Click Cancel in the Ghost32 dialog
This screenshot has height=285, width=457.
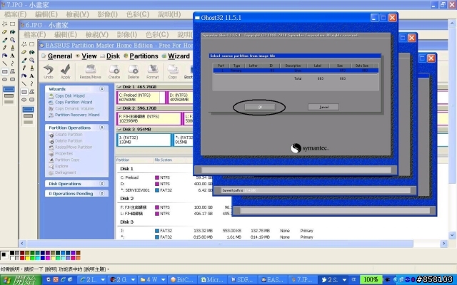click(323, 107)
